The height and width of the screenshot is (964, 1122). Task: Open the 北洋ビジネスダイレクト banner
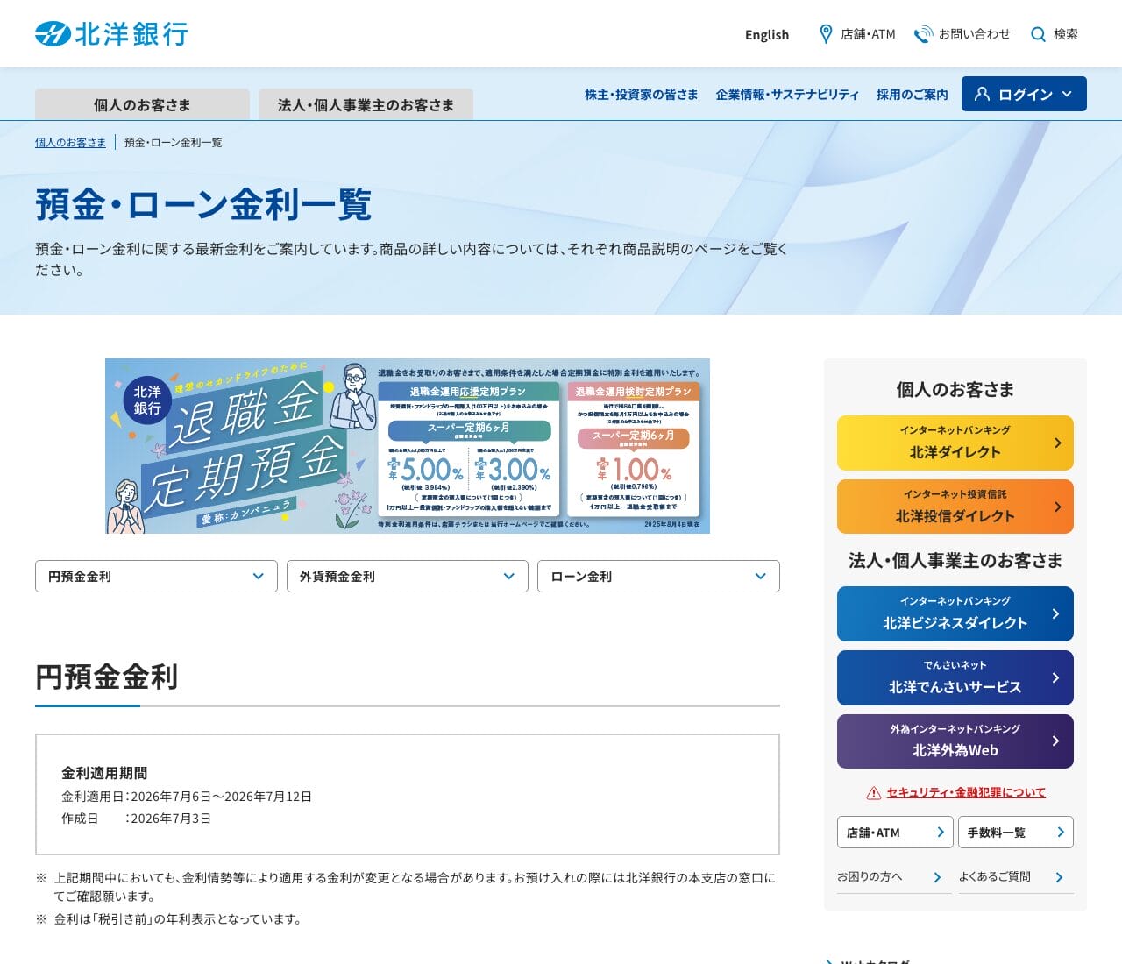[955, 613]
